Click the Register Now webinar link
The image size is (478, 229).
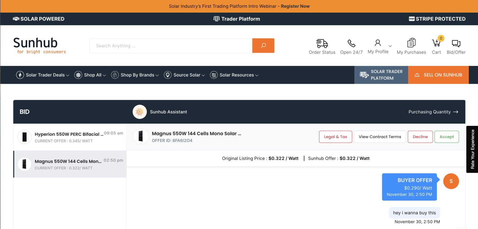click(295, 6)
